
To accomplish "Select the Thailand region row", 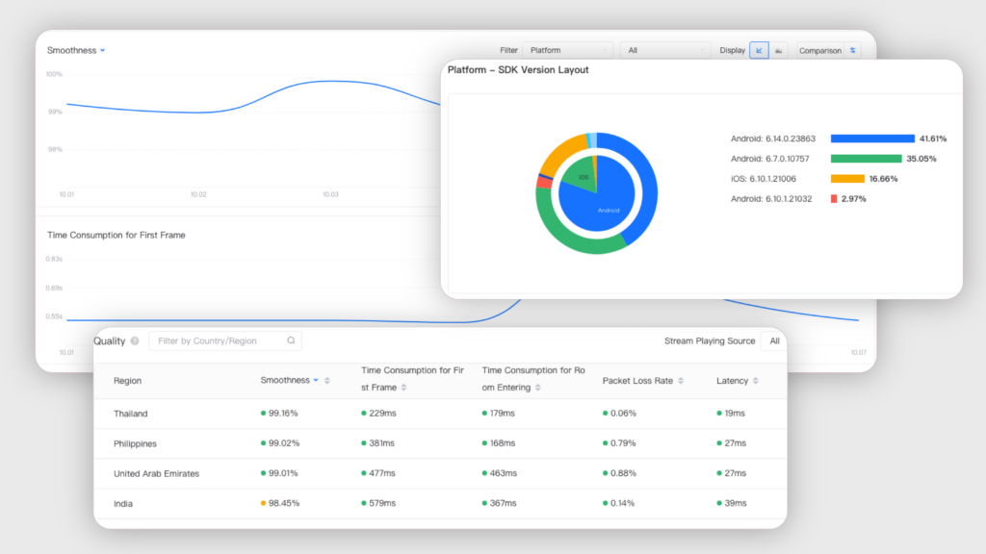I will 440,414.
